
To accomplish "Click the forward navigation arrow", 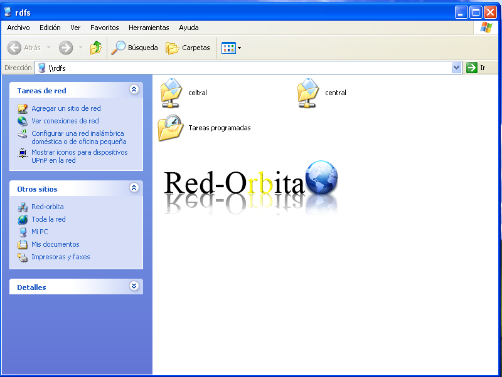I will [66, 48].
